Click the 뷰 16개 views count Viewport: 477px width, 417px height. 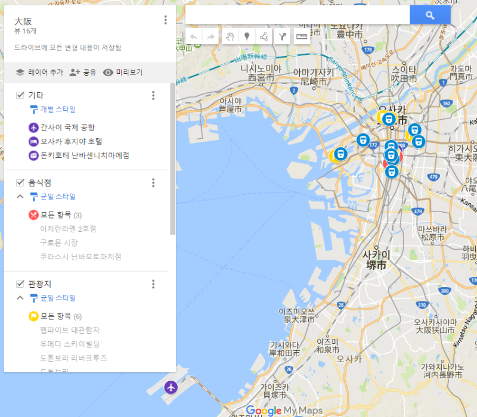25,31
